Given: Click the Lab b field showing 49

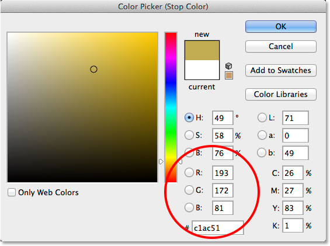Looking at the screenshot, I should (x=296, y=153).
